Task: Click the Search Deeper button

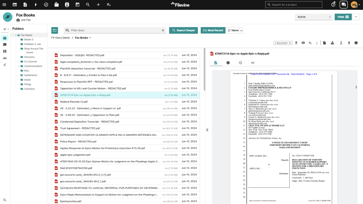Action: click(x=183, y=30)
